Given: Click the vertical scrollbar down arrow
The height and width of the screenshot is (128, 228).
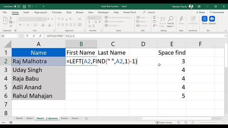Looking at the screenshot, I should click(x=226, y=115).
